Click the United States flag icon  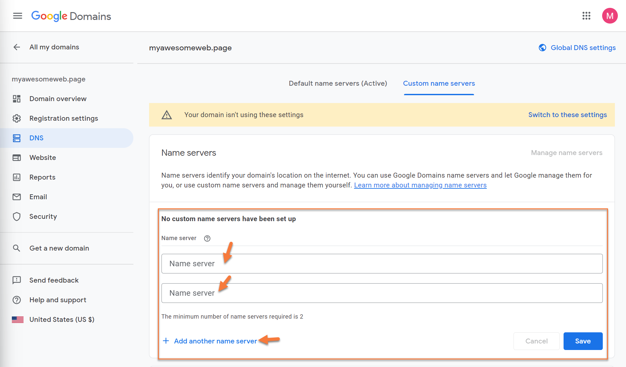pos(18,320)
